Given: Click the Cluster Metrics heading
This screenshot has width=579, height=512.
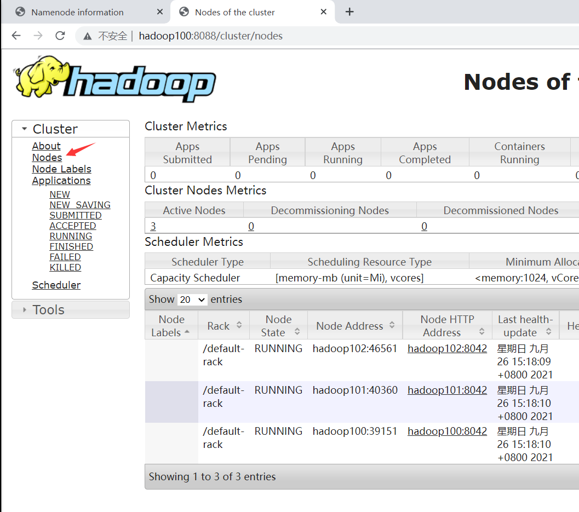Looking at the screenshot, I should point(186,126).
